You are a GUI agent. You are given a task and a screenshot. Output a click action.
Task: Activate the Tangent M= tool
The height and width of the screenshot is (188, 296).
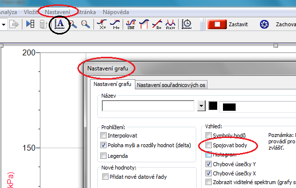click(x=115, y=24)
